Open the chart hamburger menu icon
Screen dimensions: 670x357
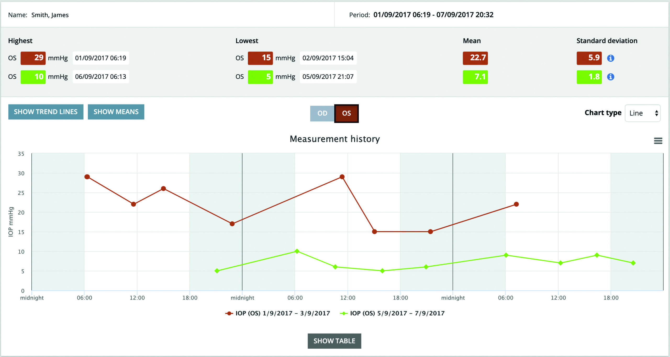point(658,141)
